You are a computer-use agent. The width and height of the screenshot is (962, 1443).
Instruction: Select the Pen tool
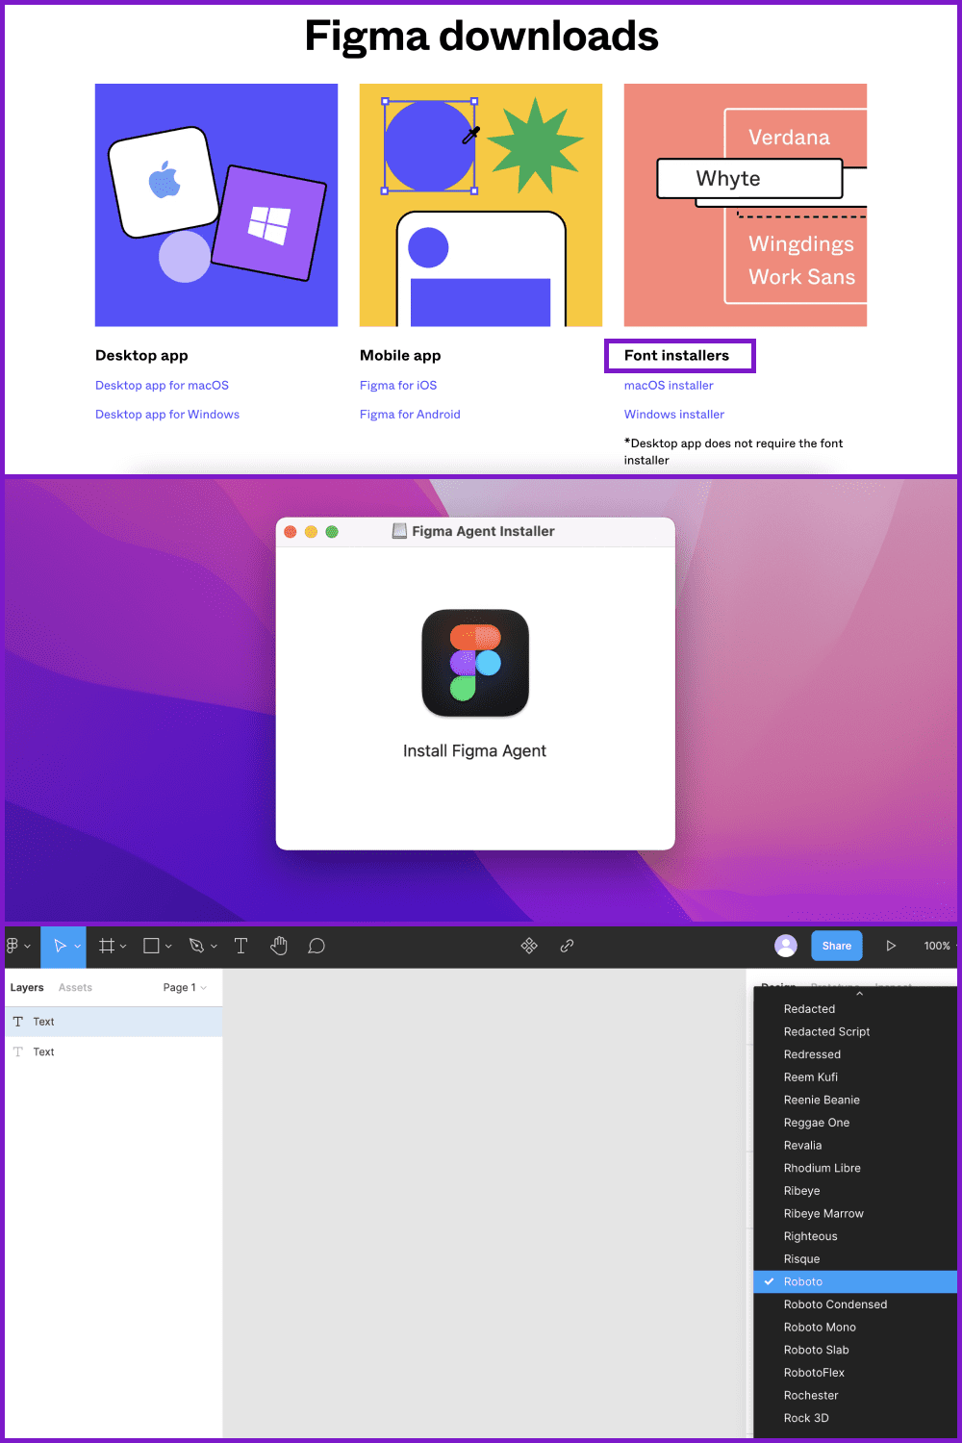click(x=196, y=946)
